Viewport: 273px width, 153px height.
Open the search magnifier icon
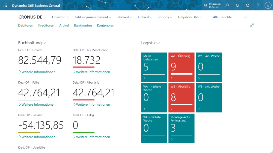[227, 5]
